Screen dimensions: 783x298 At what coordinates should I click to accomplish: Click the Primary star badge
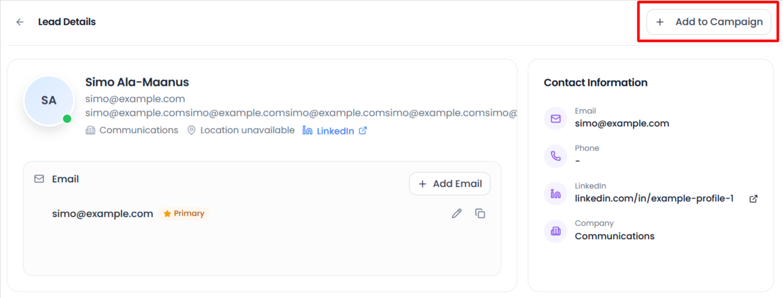[x=184, y=214]
